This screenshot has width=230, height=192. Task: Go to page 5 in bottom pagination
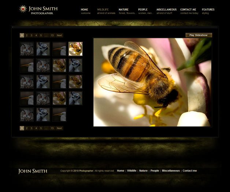pyautogui.click(x=41, y=128)
